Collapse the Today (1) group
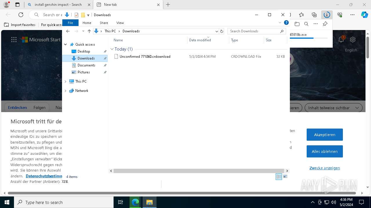 click(112, 49)
